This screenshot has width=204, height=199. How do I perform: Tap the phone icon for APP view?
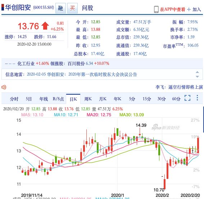pos(156,9)
